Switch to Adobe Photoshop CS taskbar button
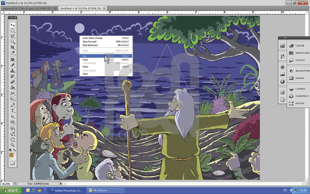310x194 pixels. pyautogui.click(x=67, y=191)
